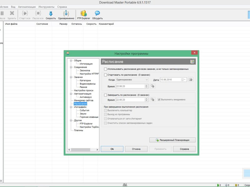Select Плагины in the settings tree
This screenshot has height=187, width=250.
point(78,130)
